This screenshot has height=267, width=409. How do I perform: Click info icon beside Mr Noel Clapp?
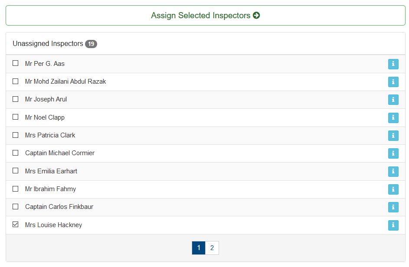[x=393, y=117]
